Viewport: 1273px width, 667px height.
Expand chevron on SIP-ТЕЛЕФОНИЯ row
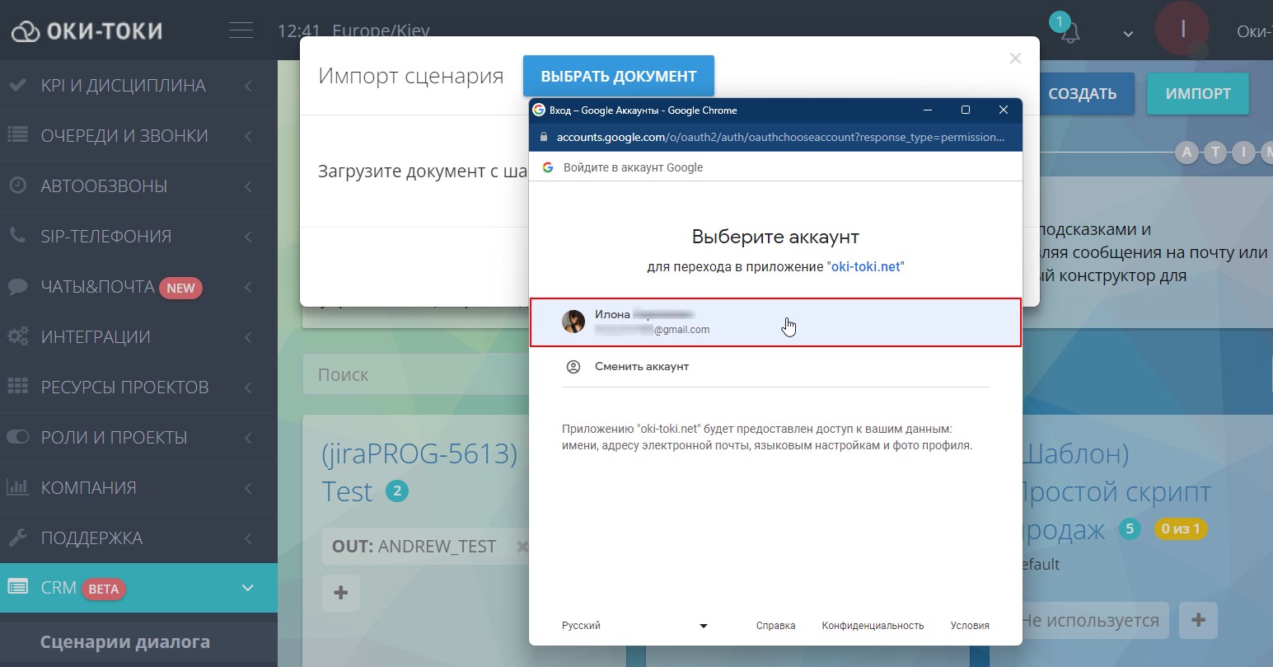[248, 237]
